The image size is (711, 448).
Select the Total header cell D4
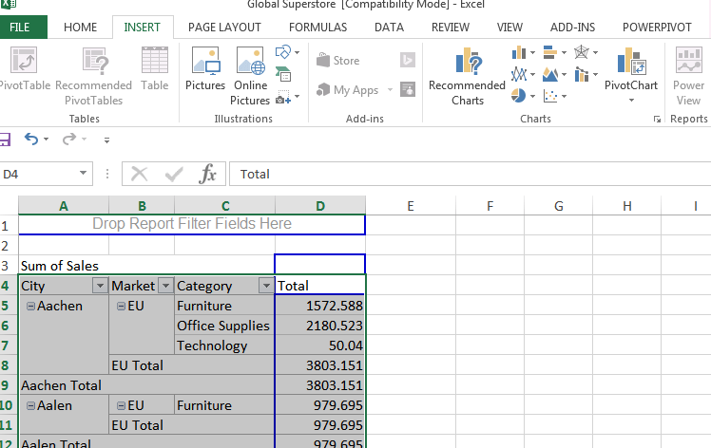pos(320,286)
